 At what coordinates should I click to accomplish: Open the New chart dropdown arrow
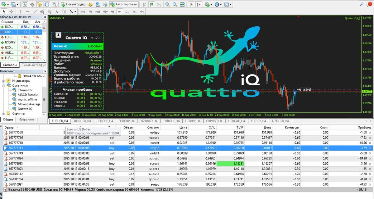tap(8, 4)
